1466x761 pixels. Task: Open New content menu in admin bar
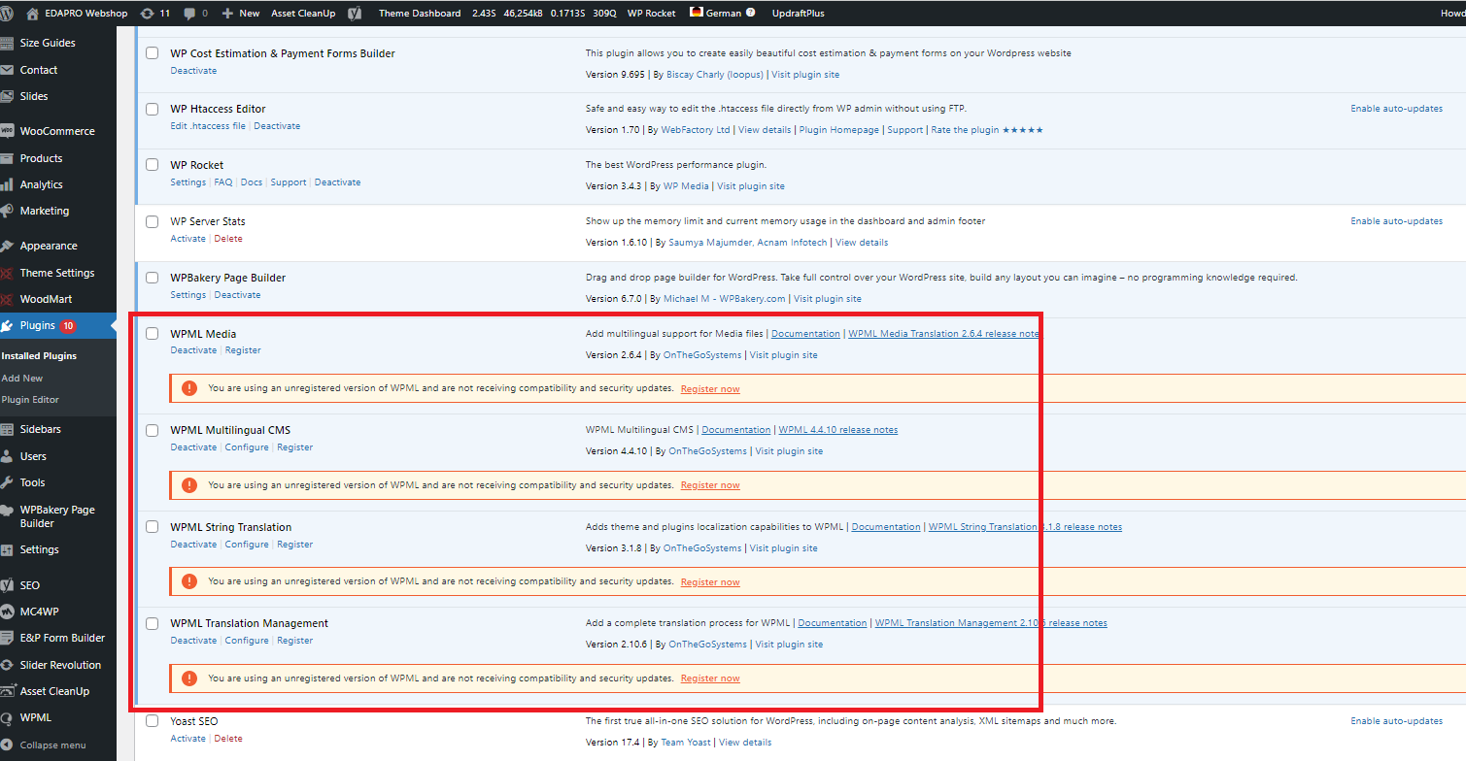pyautogui.click(x=241, y=14)
